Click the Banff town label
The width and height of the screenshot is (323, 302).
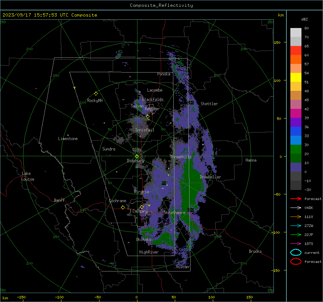59,200
